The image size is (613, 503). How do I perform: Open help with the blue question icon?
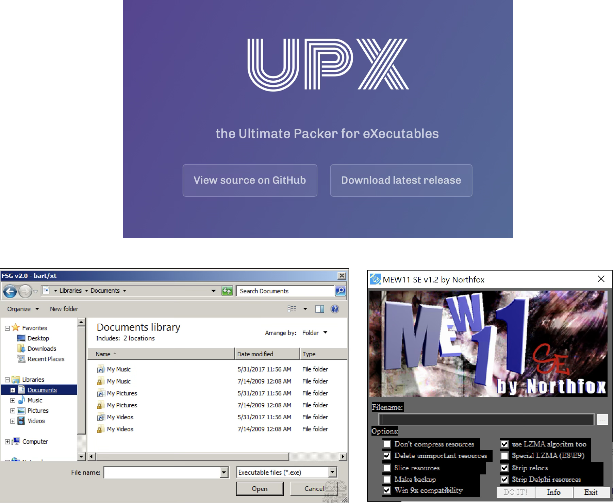pos(335,309)
